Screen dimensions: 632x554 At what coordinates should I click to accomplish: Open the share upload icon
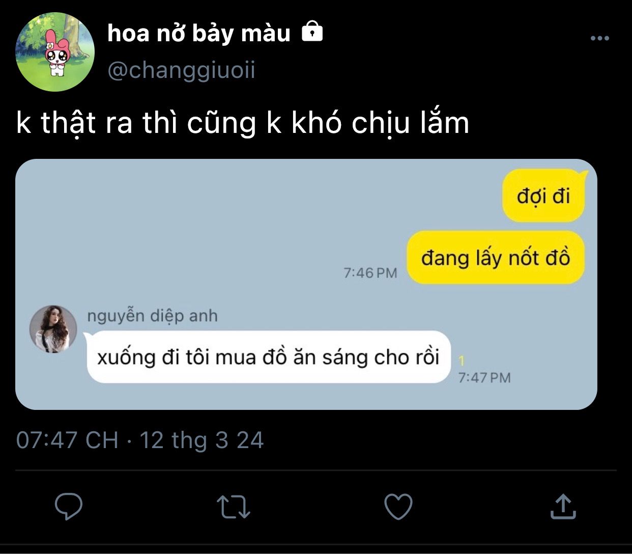[563, 506]
